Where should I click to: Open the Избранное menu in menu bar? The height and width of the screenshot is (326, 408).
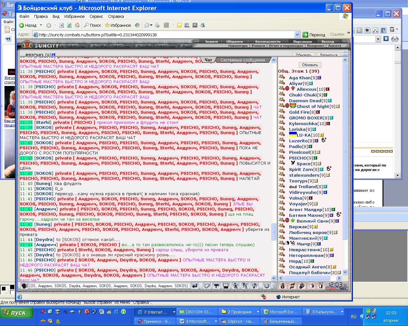point(74,16)
